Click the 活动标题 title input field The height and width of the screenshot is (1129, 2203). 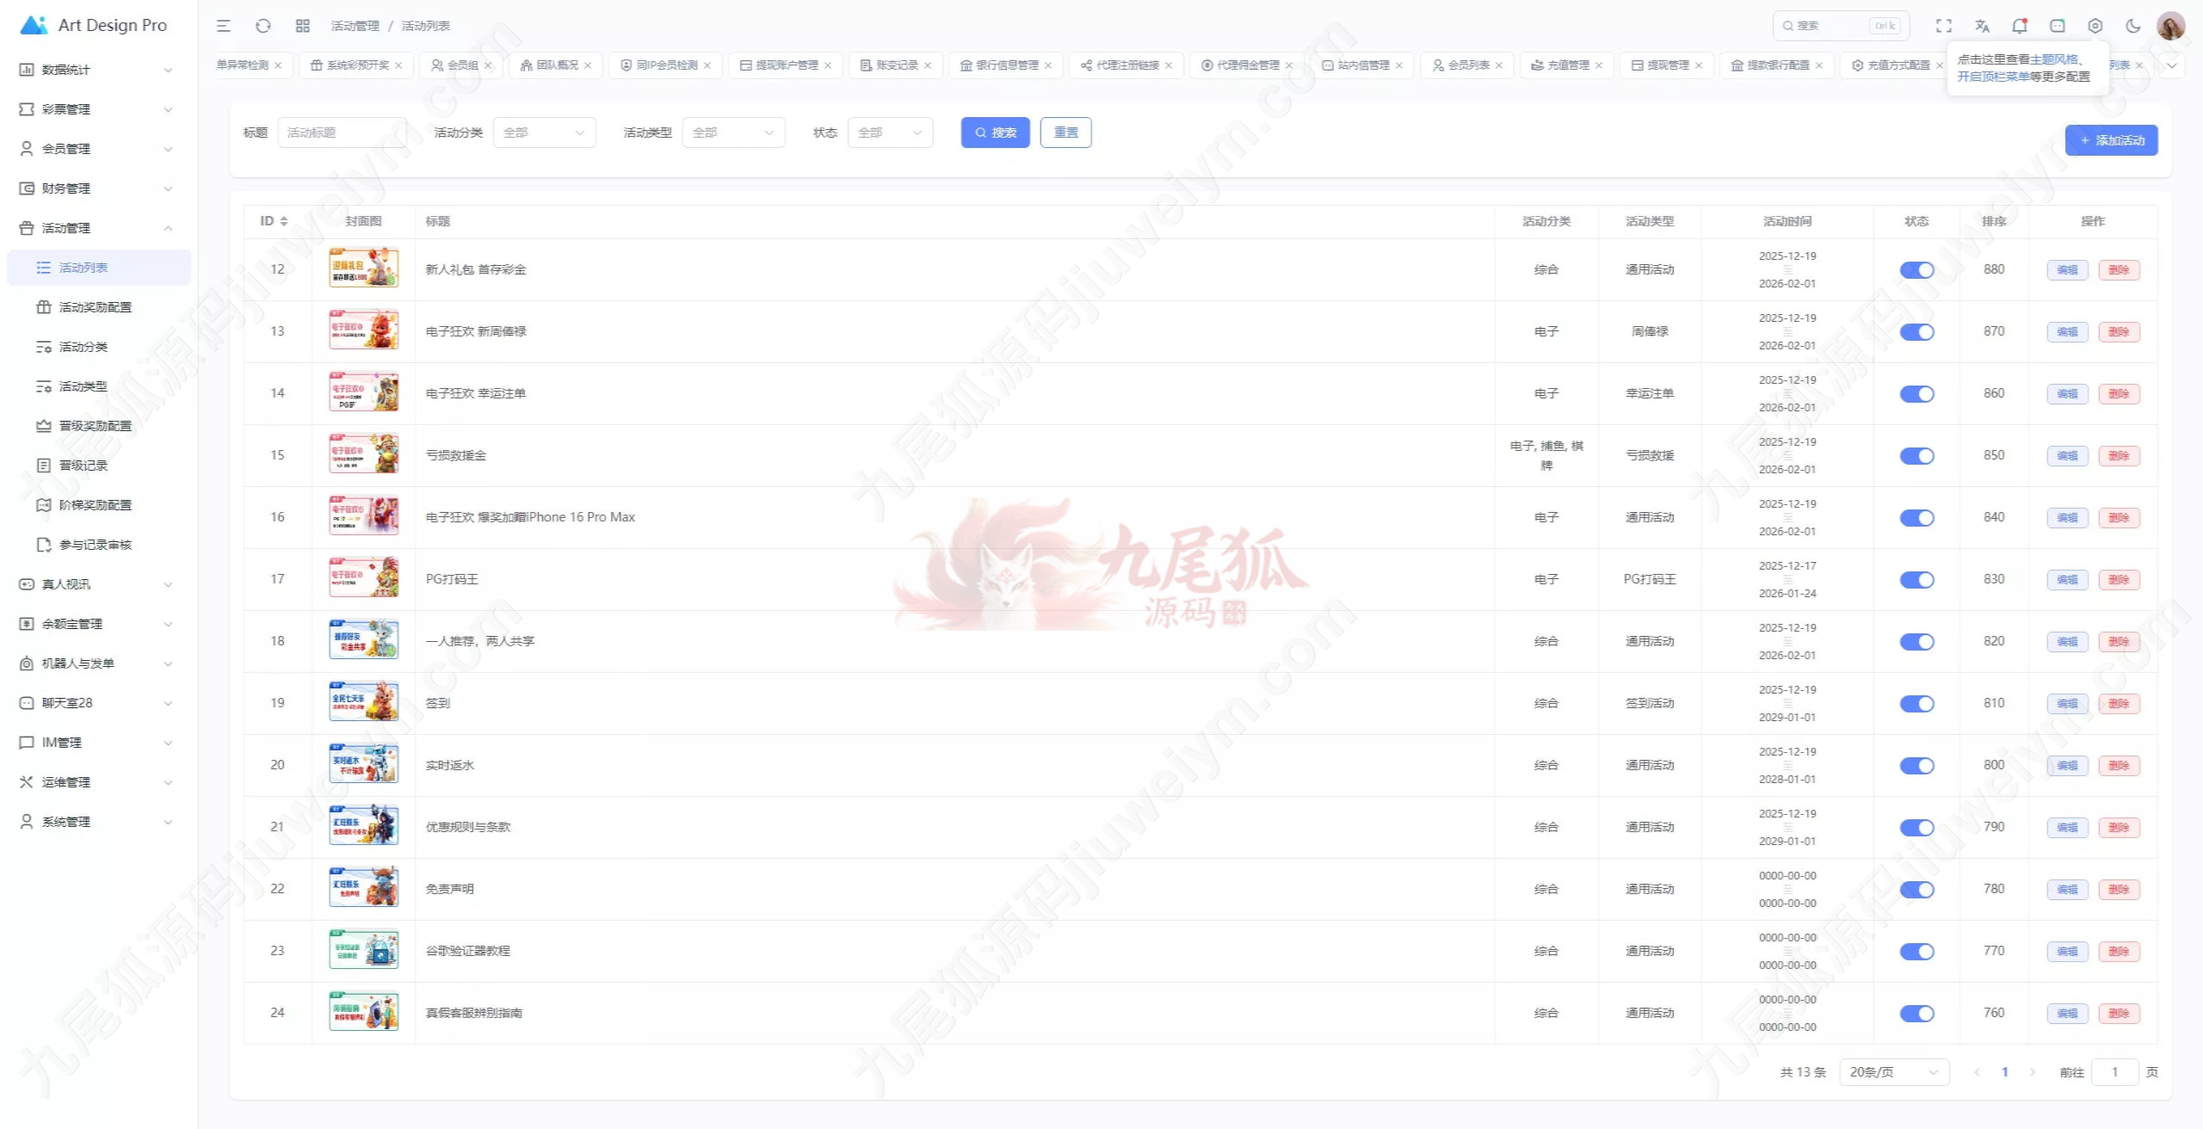point(342,133)
